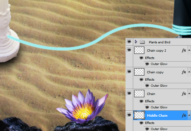Viewport: 191px width, 131px height.
Task: Toggle visibility of Chain copy layer
Action: pos(129,71)
